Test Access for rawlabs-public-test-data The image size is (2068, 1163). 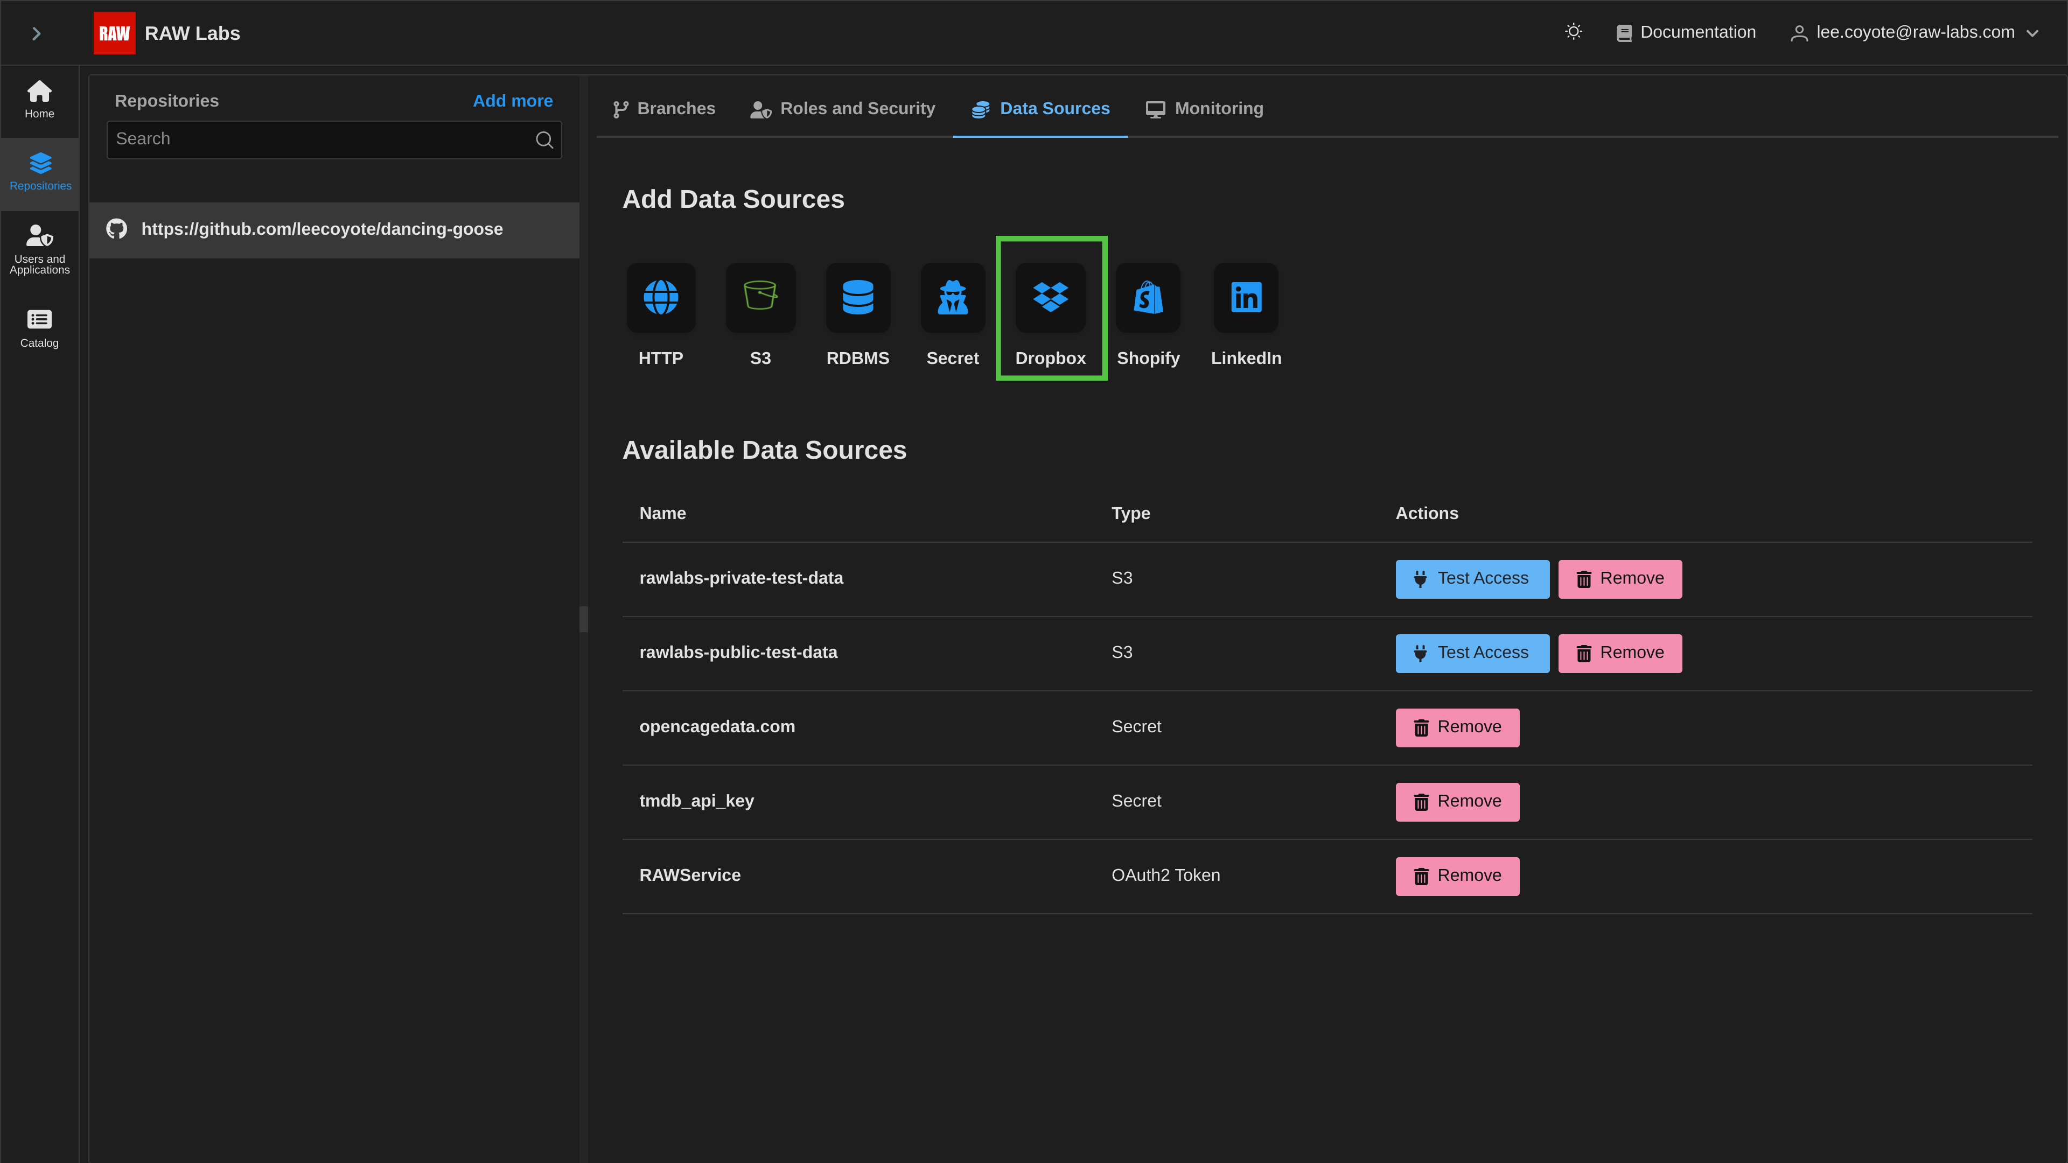pos(1472,653)
